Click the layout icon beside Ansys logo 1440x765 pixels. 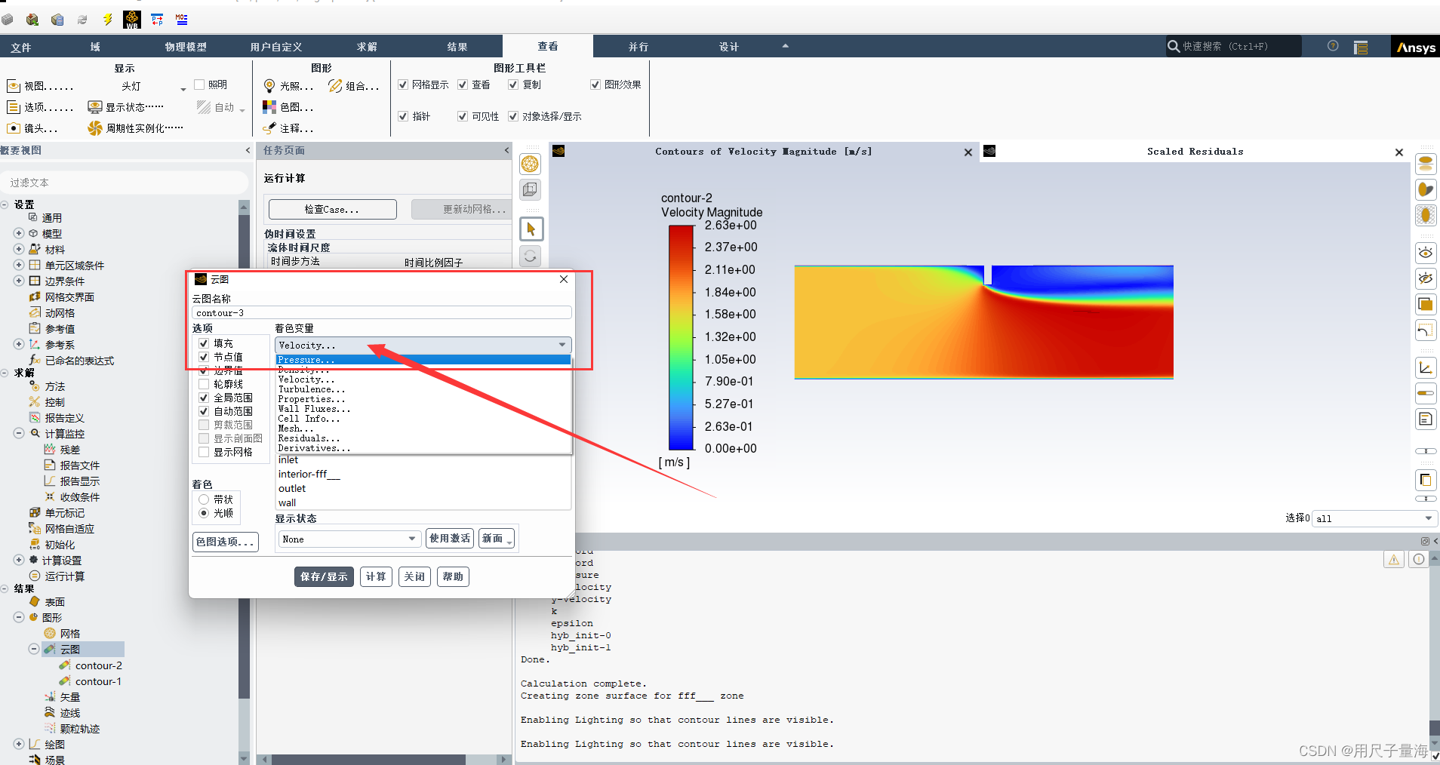click(x=1361, y=48)
